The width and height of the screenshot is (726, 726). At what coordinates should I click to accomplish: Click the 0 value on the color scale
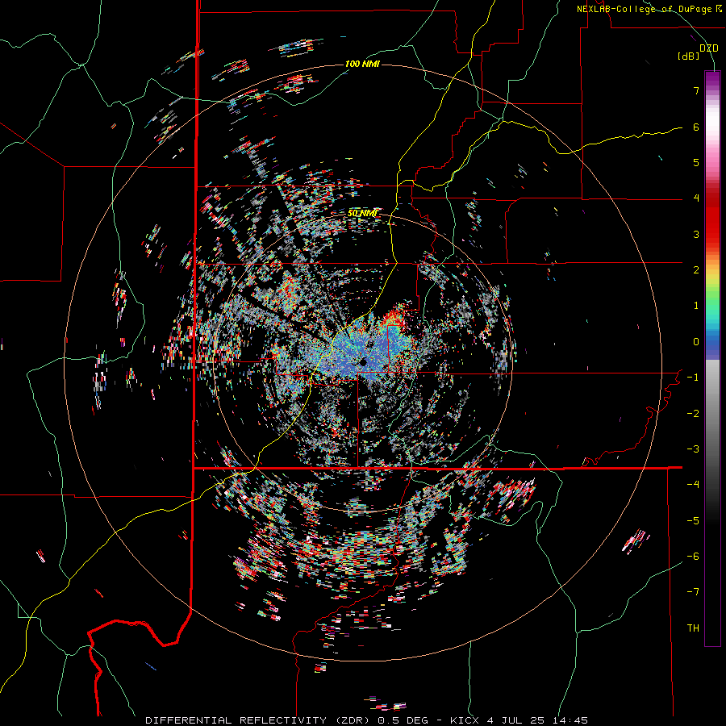coord(696,342)
